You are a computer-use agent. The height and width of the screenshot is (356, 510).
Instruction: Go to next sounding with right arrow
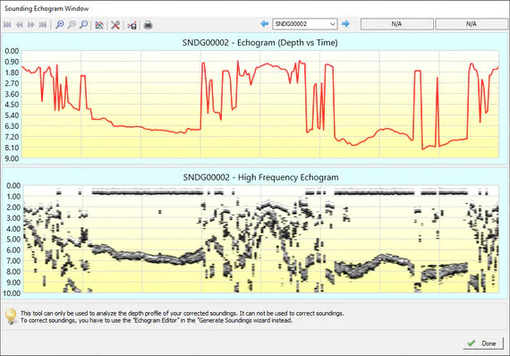(345, 24)
